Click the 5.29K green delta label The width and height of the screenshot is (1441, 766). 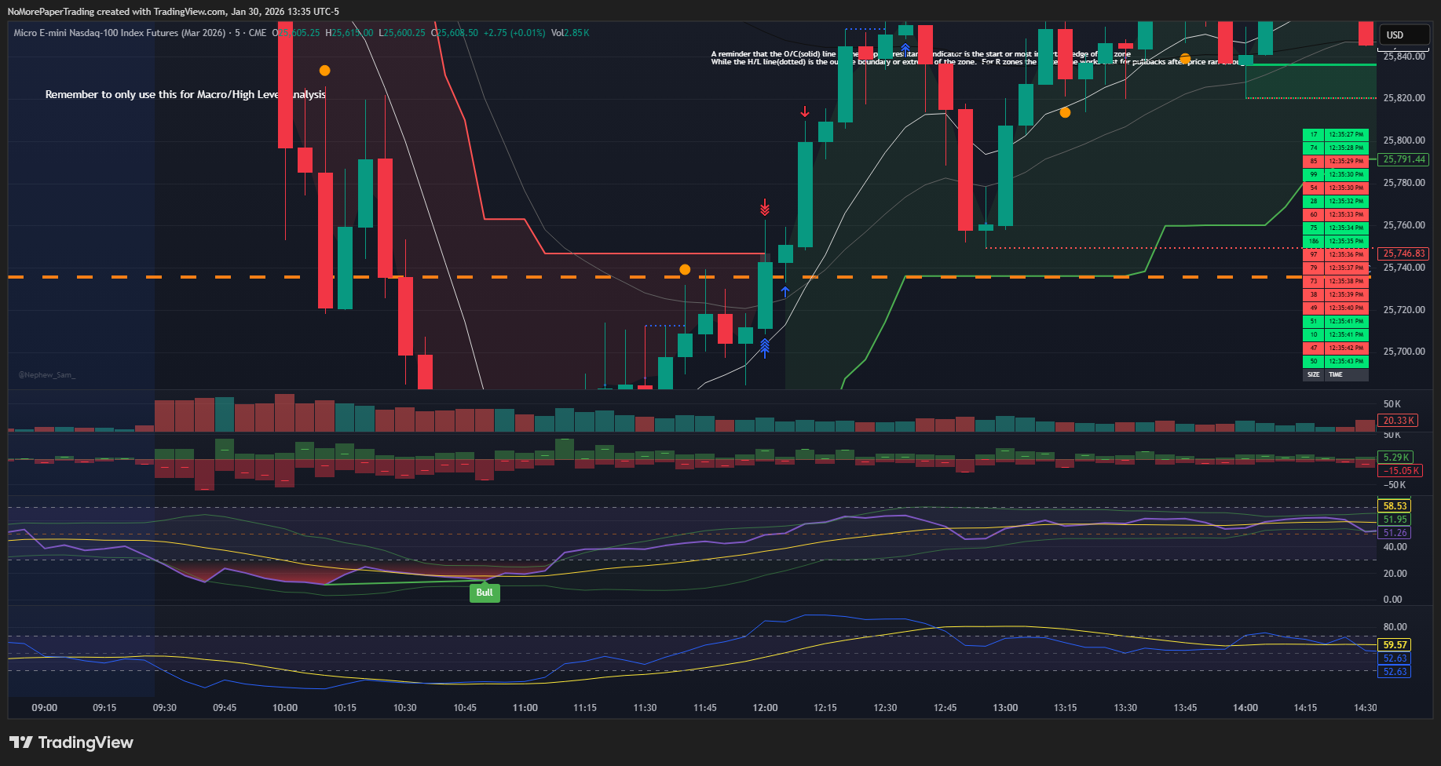(x=1396, y=457)
